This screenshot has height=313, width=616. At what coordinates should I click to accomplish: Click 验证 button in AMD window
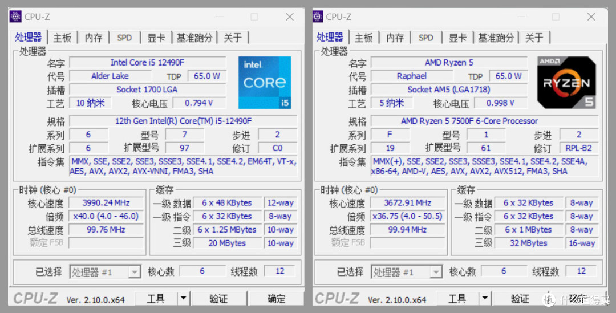[x=520, y=299]
